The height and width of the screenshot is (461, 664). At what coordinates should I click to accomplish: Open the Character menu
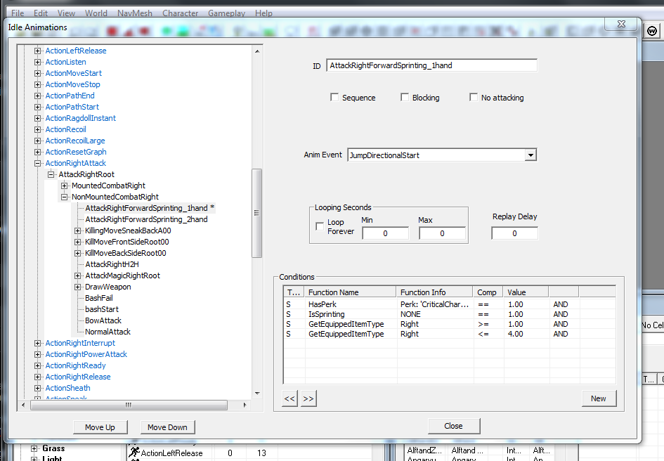coord(180,13)
